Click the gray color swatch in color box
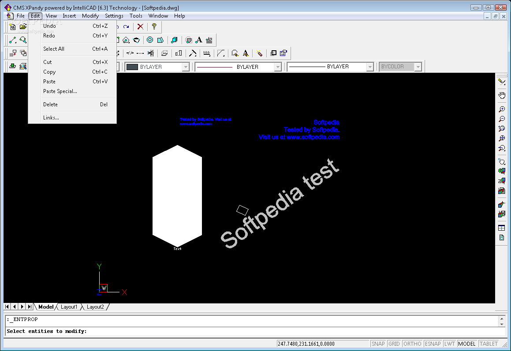 click(x=132, y=67)
